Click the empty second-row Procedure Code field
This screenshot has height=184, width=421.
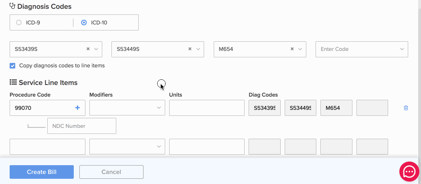tap(48, 146)
